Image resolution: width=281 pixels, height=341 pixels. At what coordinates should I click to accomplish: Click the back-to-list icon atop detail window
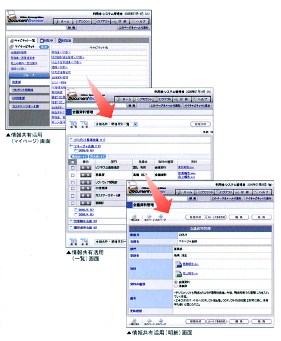(134, 216)
